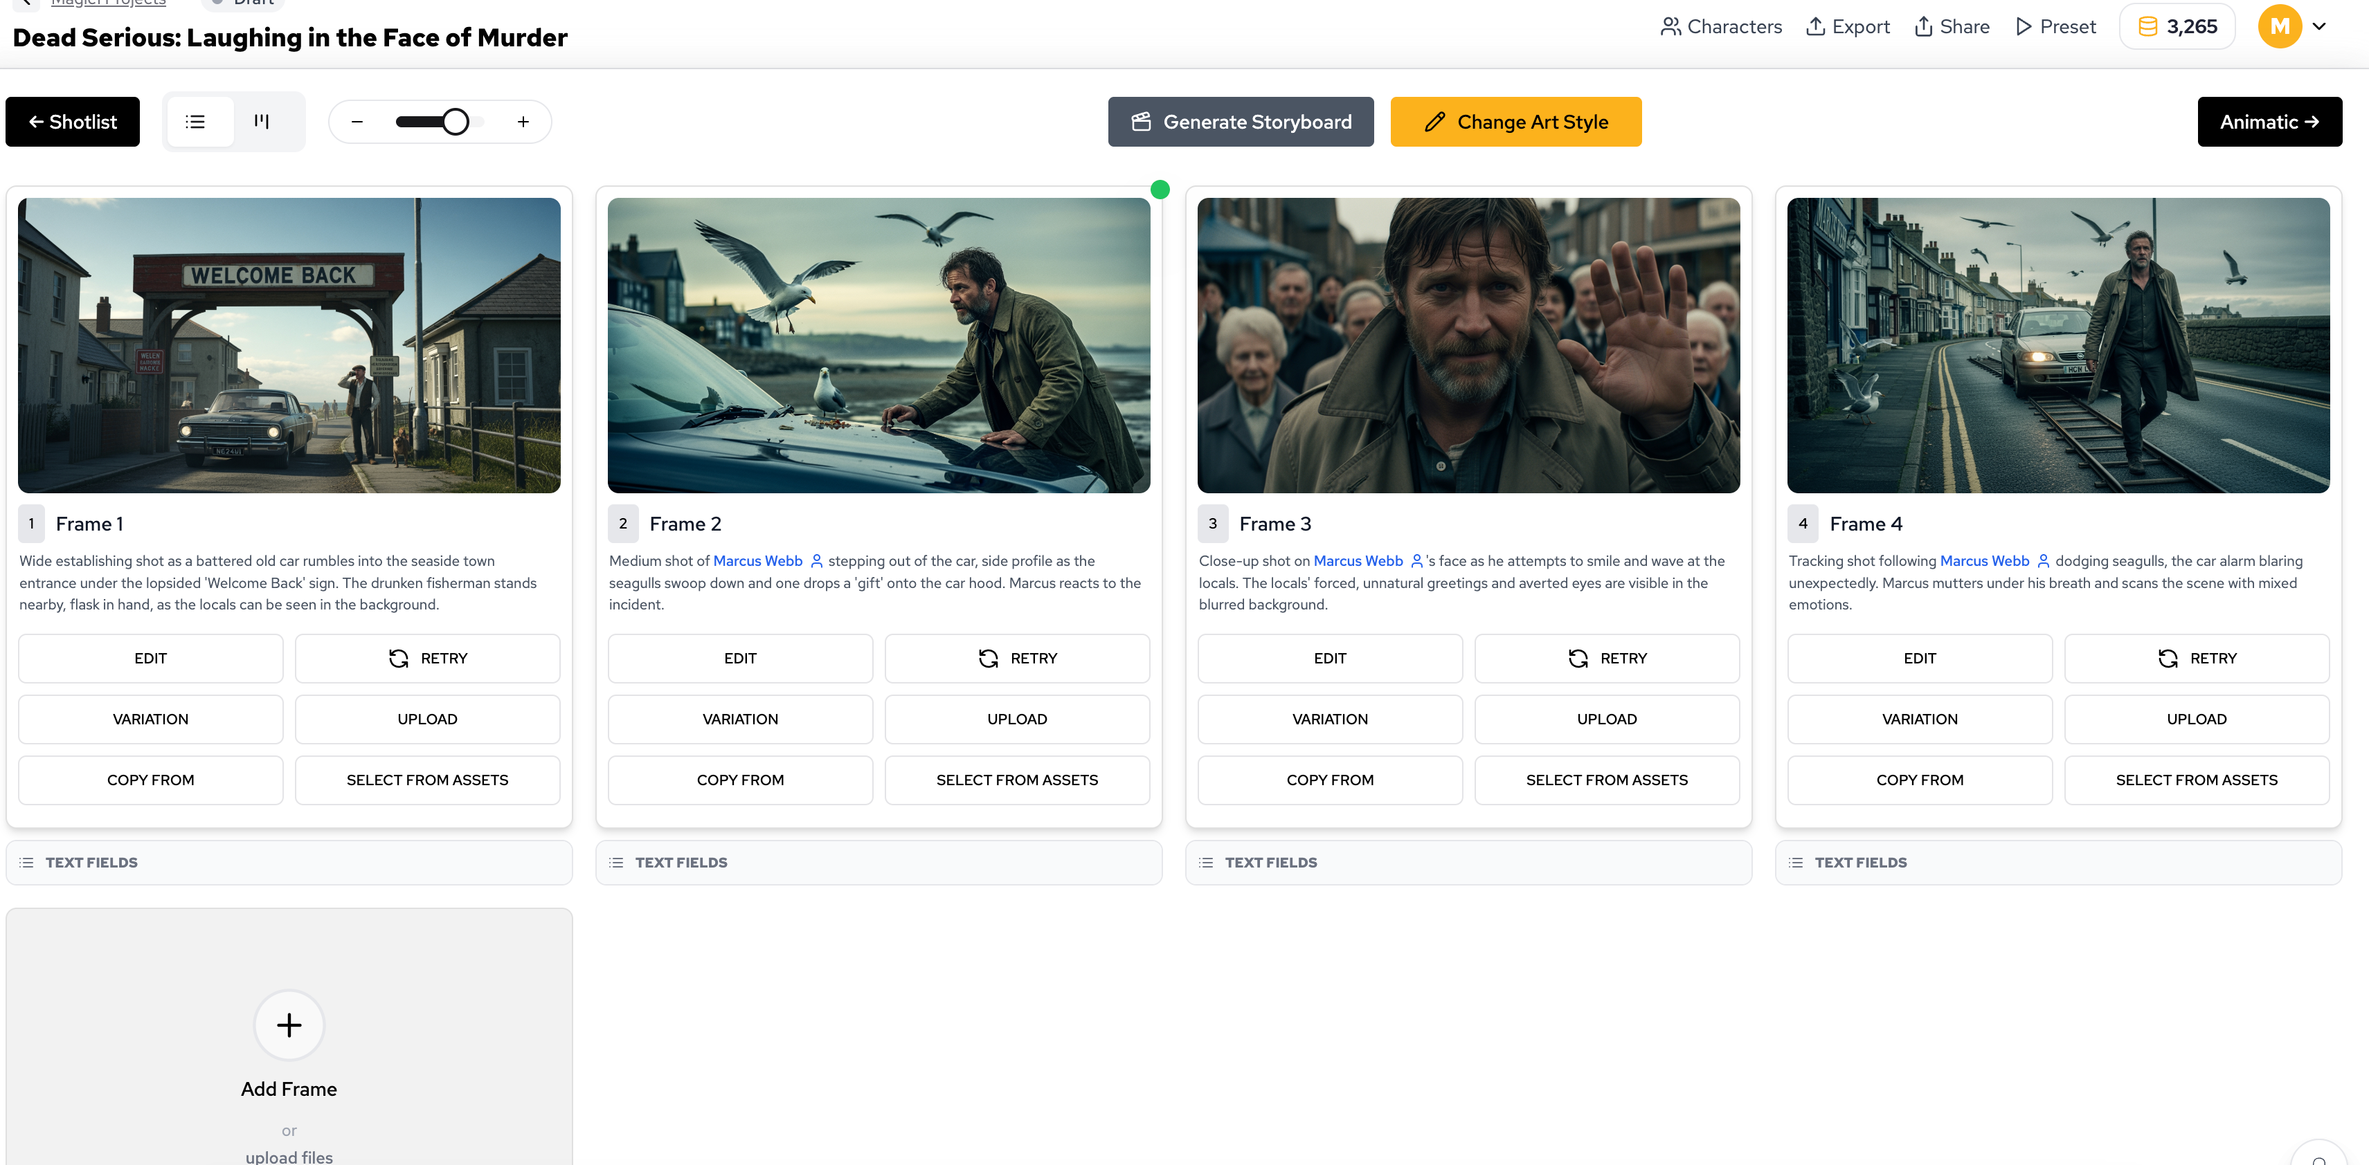Proceed to Animatic step
The width and height of the screenshot is (2369, 1165).
click(x=2269, y=121)
